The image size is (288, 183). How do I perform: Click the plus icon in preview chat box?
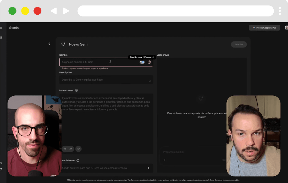pyautogui.click(x=165, y=160)
